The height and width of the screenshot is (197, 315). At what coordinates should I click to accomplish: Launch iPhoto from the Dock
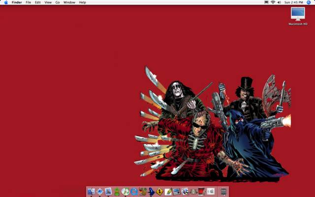tap(185, 192)
